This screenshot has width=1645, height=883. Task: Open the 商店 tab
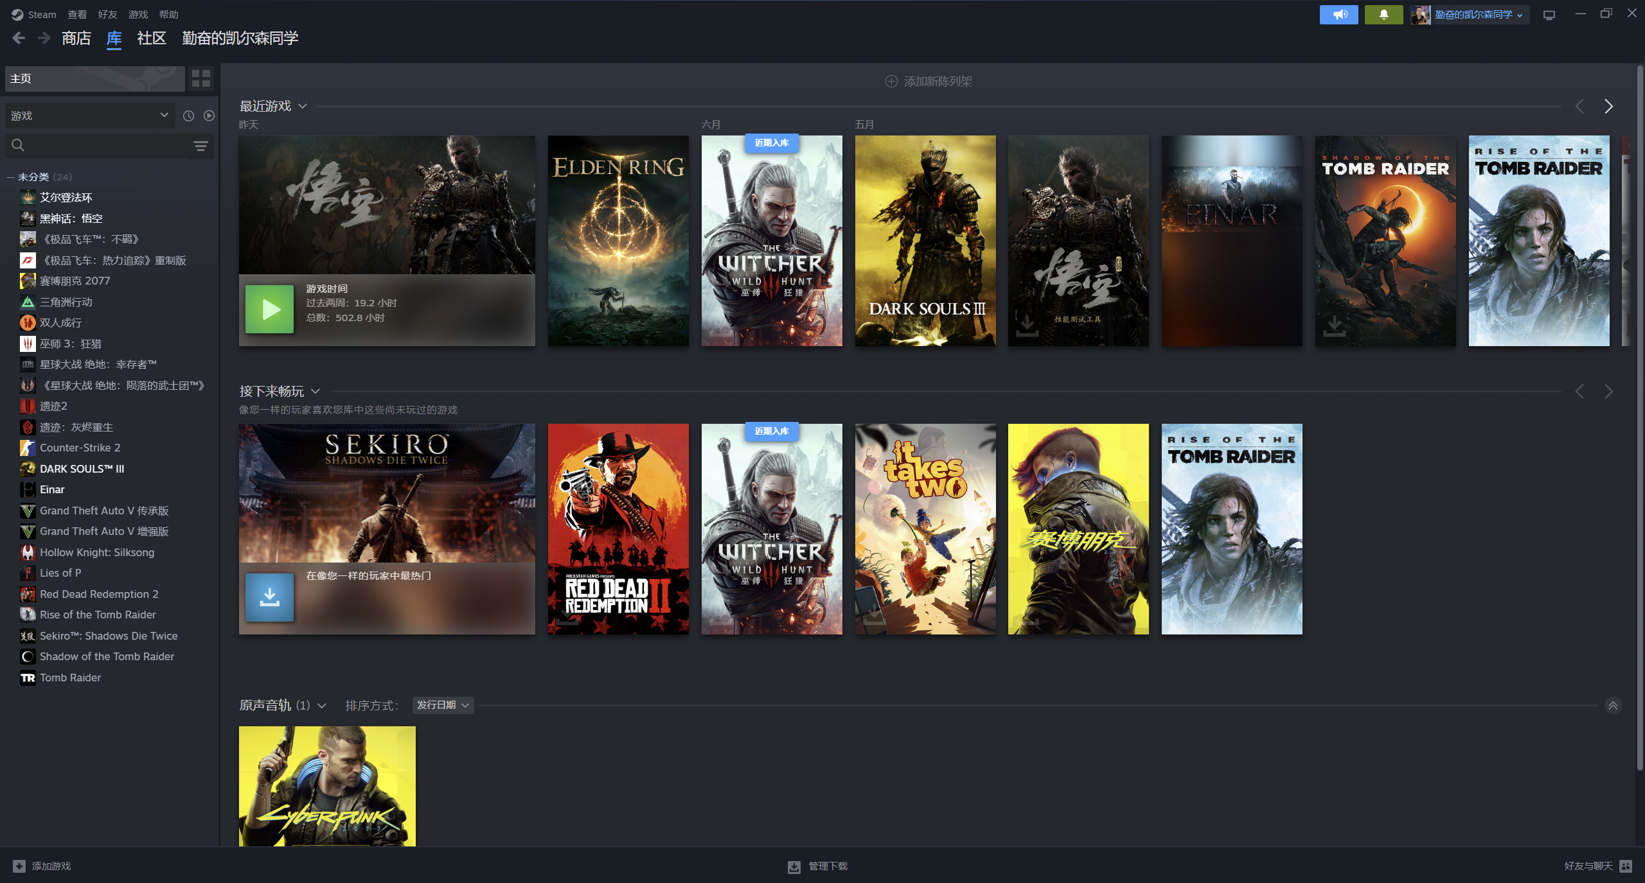[76, 39]
